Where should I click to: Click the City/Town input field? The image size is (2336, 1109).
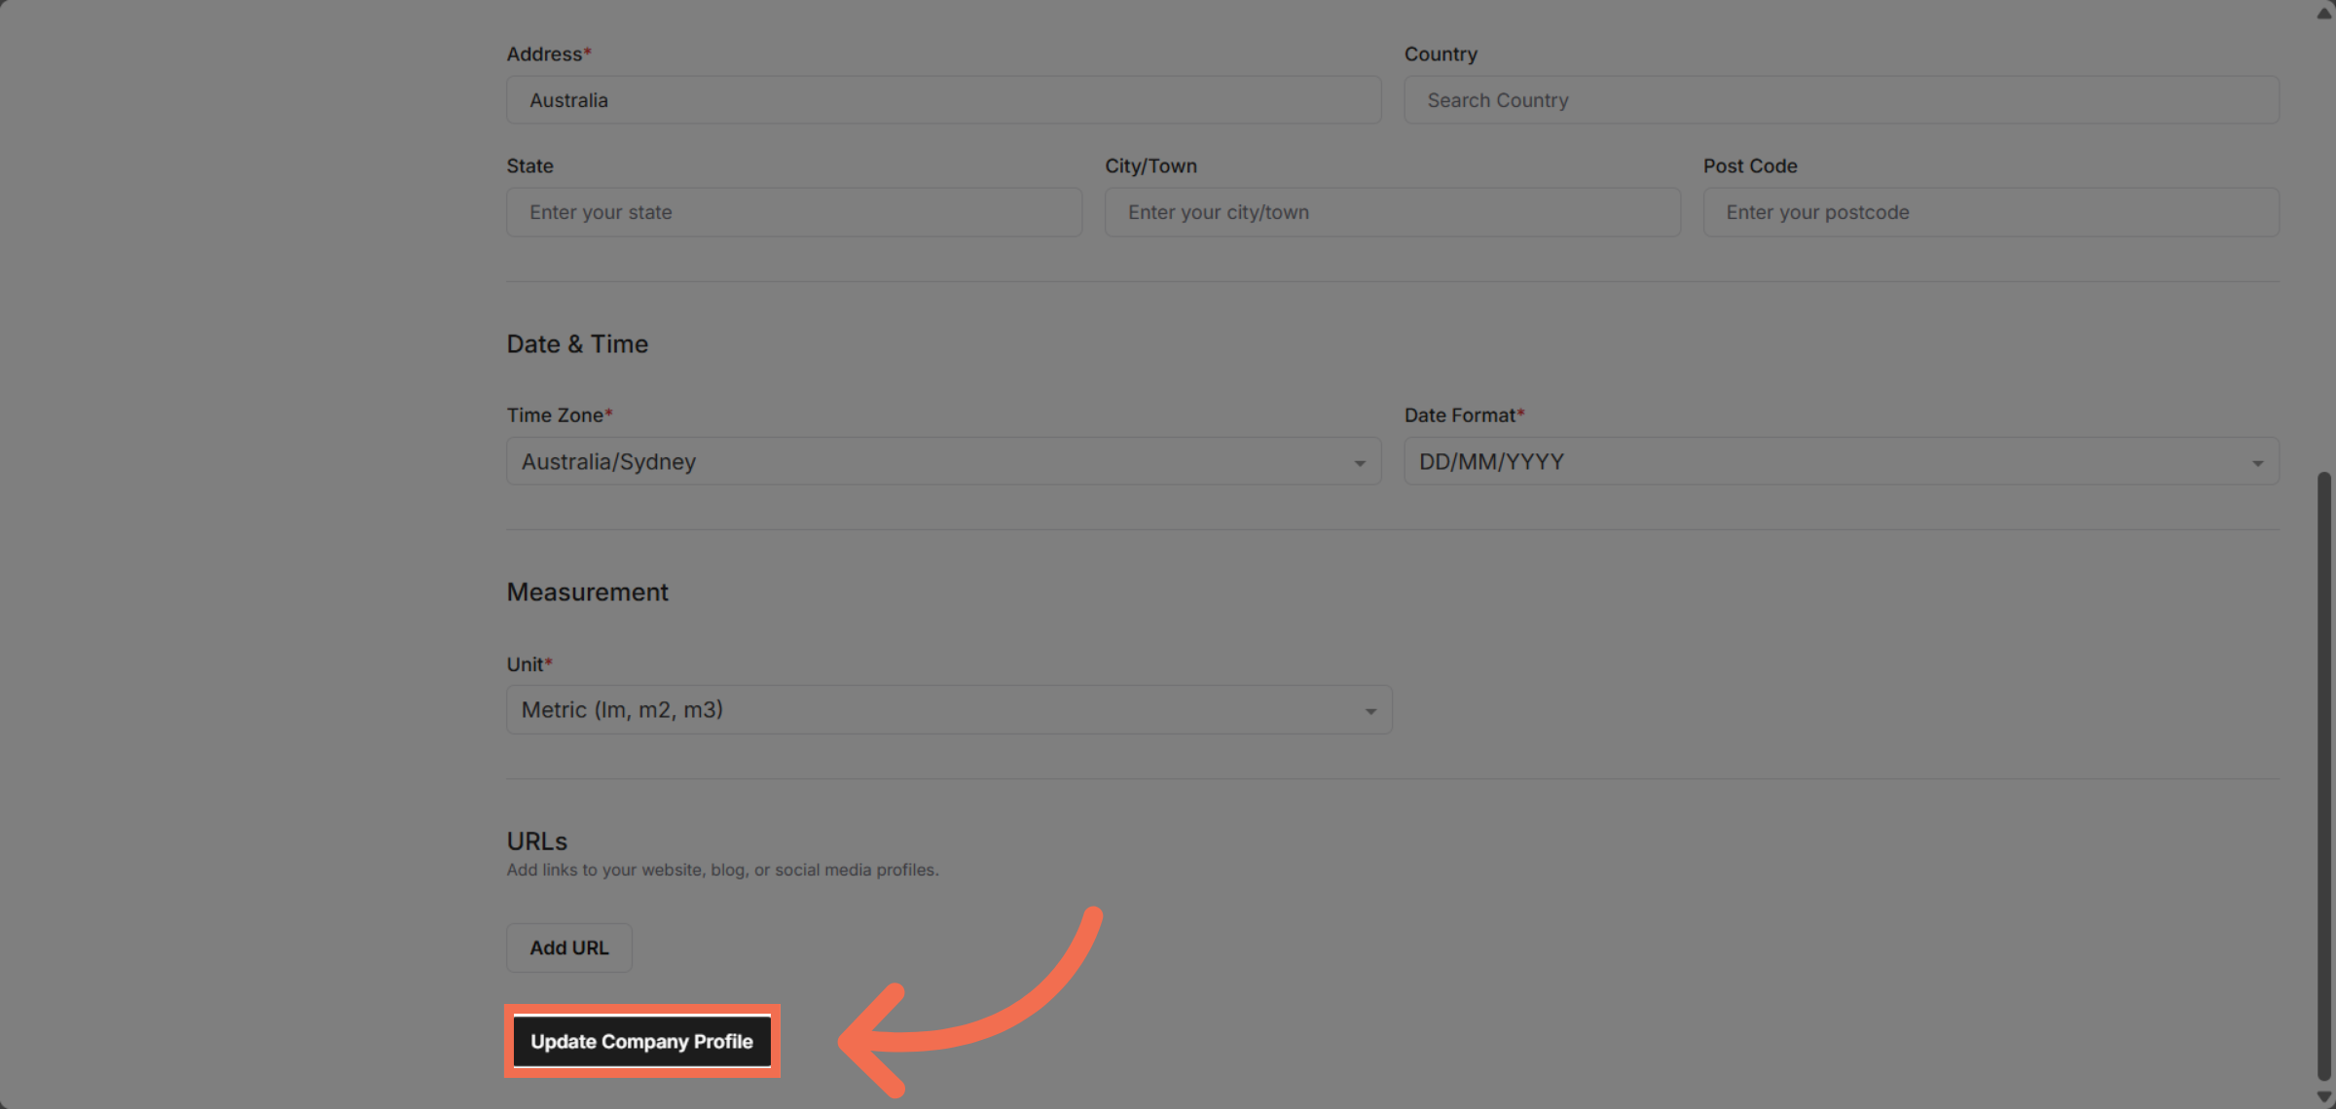tap(1392, 211)
